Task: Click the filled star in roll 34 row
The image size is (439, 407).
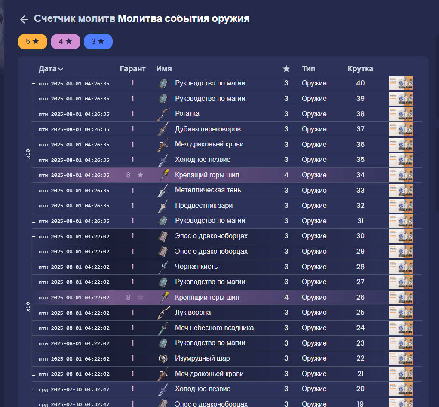Action: pyautogui.click(x=140, y=175)
